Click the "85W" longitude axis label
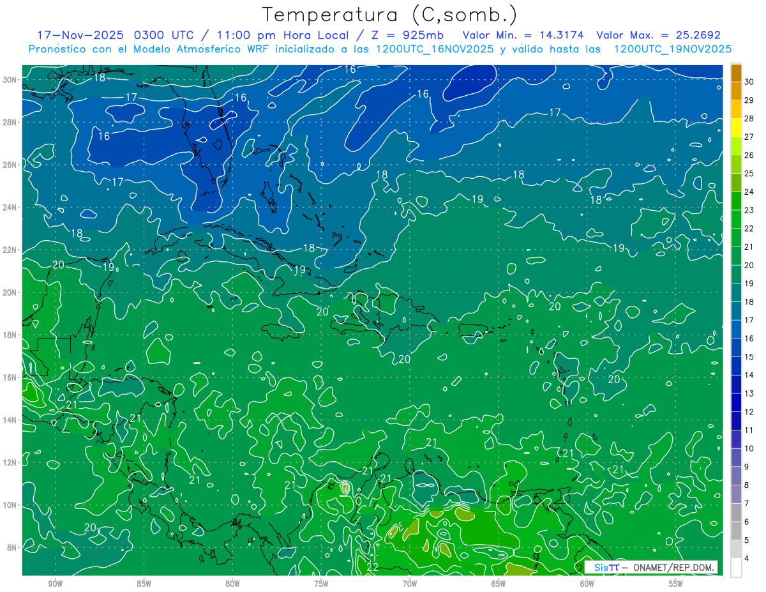 point(144,584)
